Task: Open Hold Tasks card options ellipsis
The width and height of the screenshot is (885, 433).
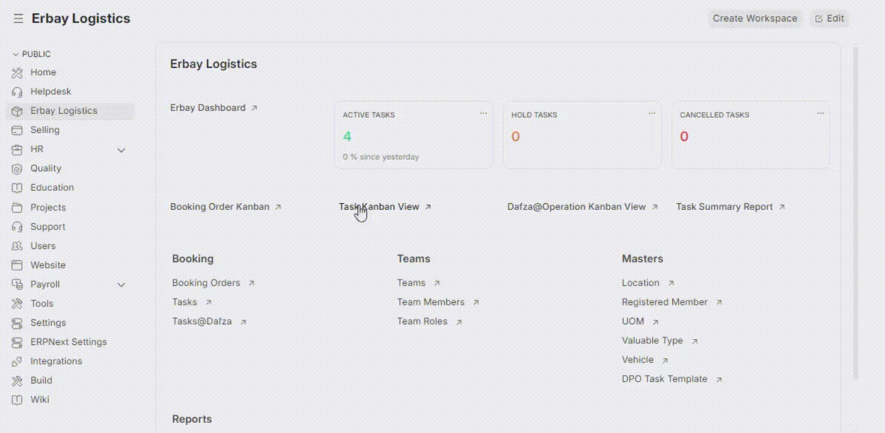Action: 652,114
